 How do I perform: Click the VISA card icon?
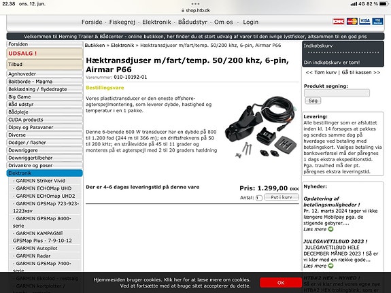(x=364, y=22)
